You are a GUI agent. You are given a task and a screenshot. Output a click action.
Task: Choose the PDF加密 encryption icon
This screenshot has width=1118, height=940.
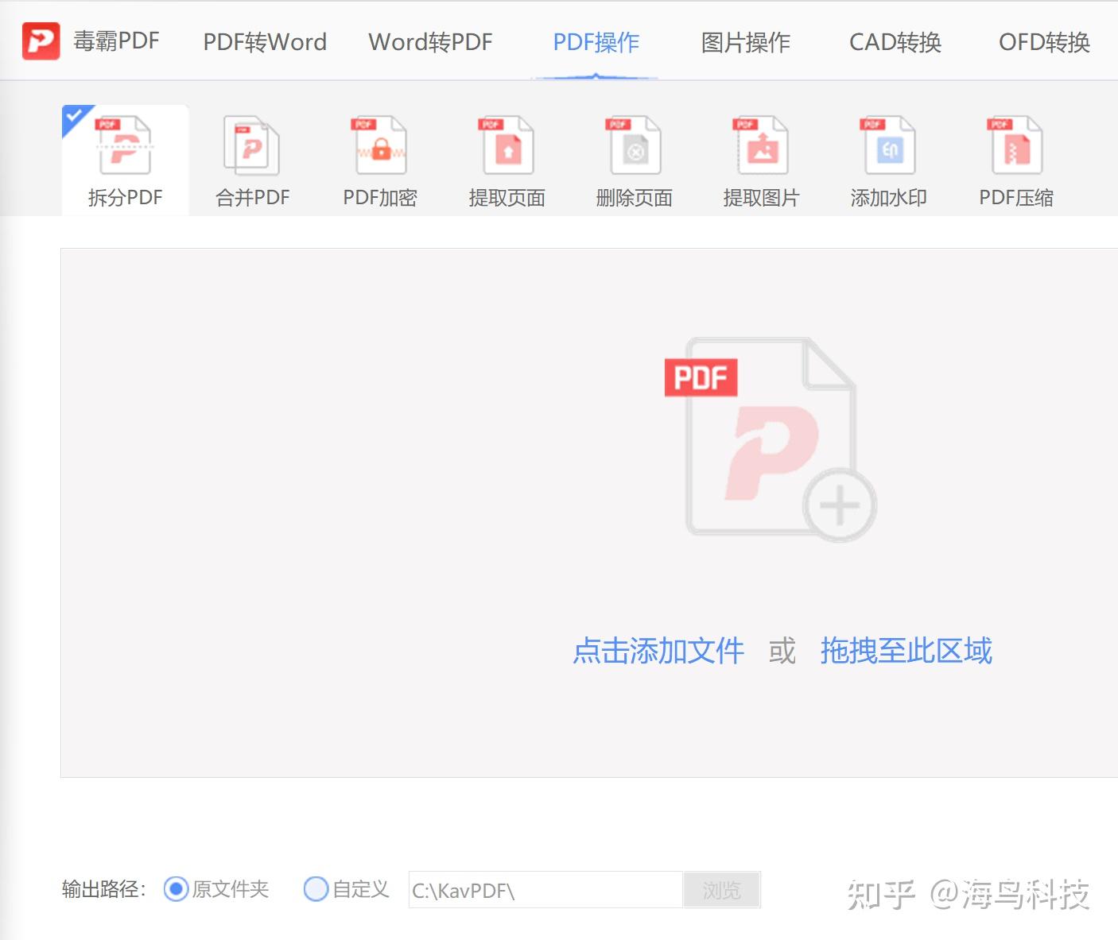(x=379, y=145)
